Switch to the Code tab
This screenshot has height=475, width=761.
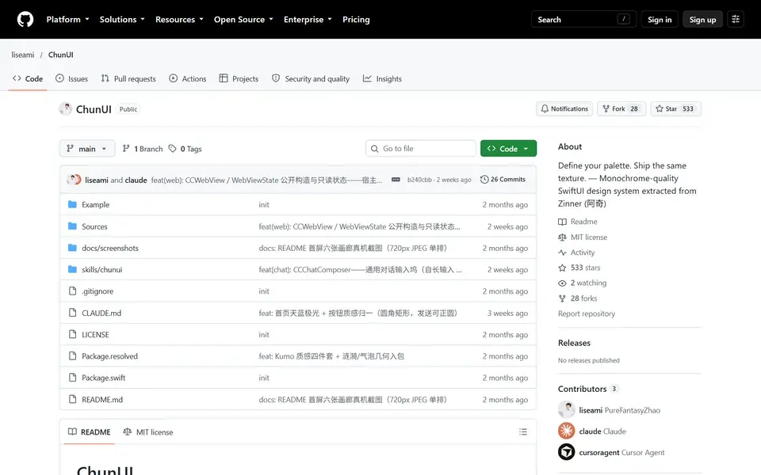pos(28,78)
